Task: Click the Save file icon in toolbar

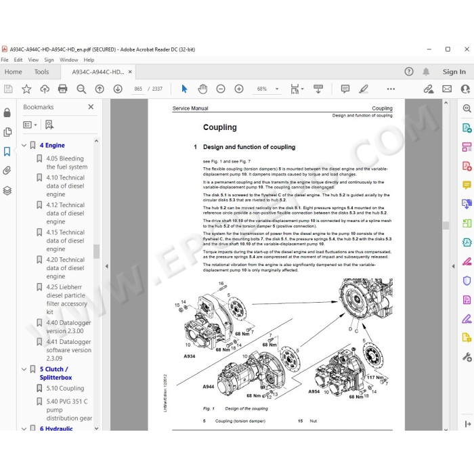Action: pos(8,89)
